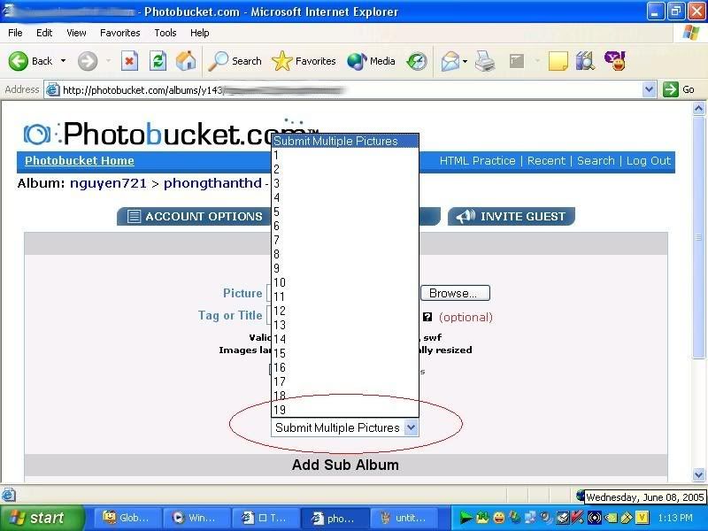
Task: Choose 12 in the pictures list
Action: 345,311
